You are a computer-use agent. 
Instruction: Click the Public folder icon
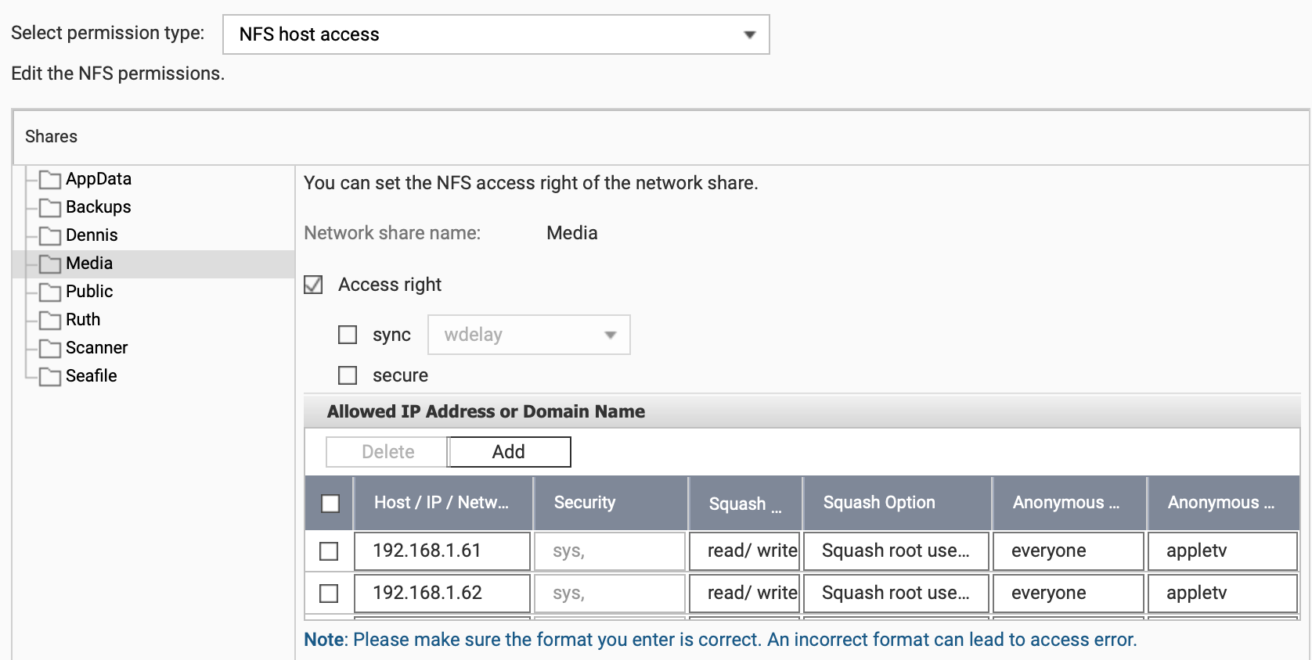50,292
